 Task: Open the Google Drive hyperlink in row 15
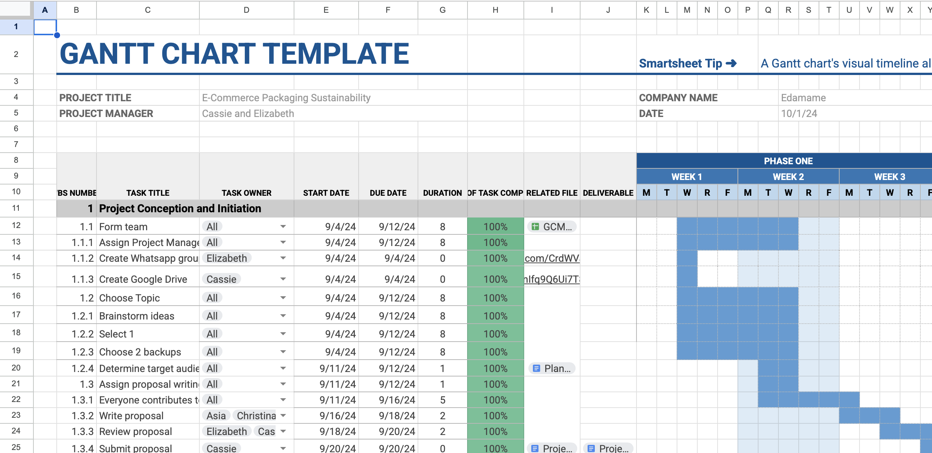[x=552, y=279]
